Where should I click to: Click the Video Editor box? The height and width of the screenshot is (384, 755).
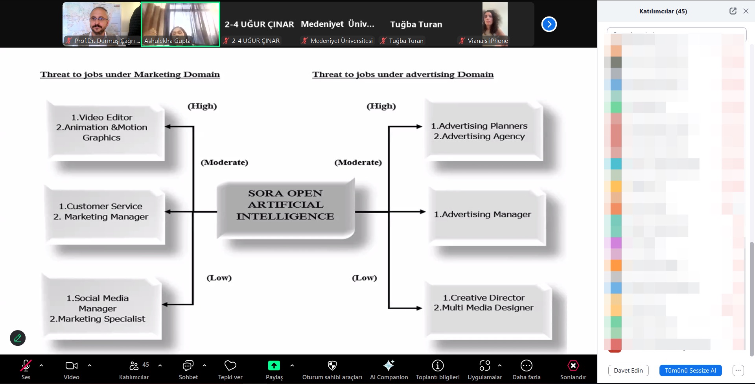point(105,130)
